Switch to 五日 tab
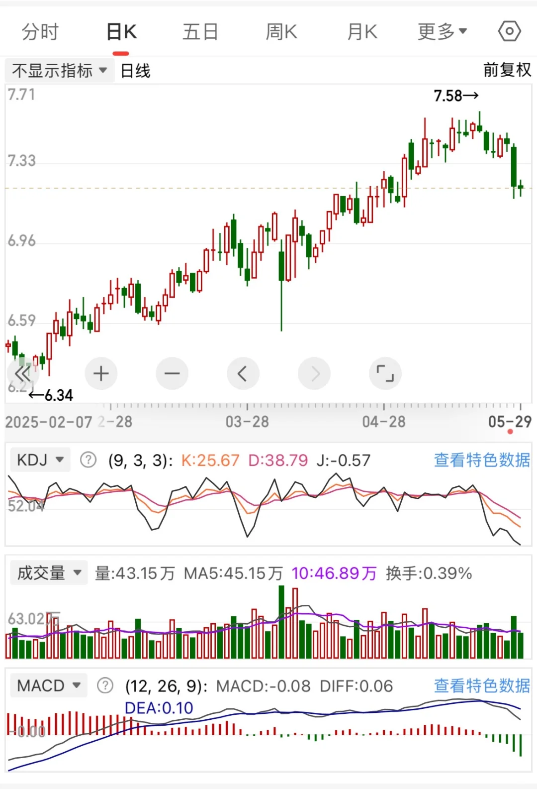The image size is (537, 790). 200,32
